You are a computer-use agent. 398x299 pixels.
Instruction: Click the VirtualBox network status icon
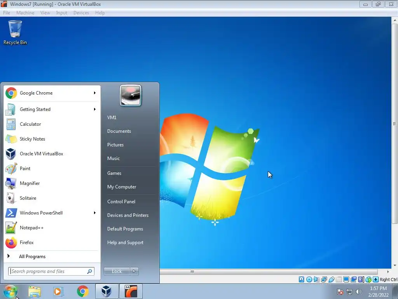(x=324, y=280)
